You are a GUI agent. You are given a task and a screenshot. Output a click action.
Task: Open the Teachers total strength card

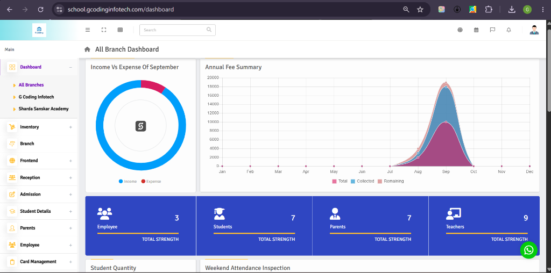point(484,226)
